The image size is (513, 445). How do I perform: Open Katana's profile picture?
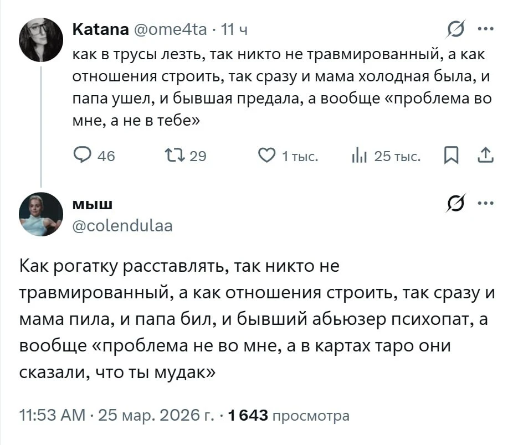click(41, 39)
